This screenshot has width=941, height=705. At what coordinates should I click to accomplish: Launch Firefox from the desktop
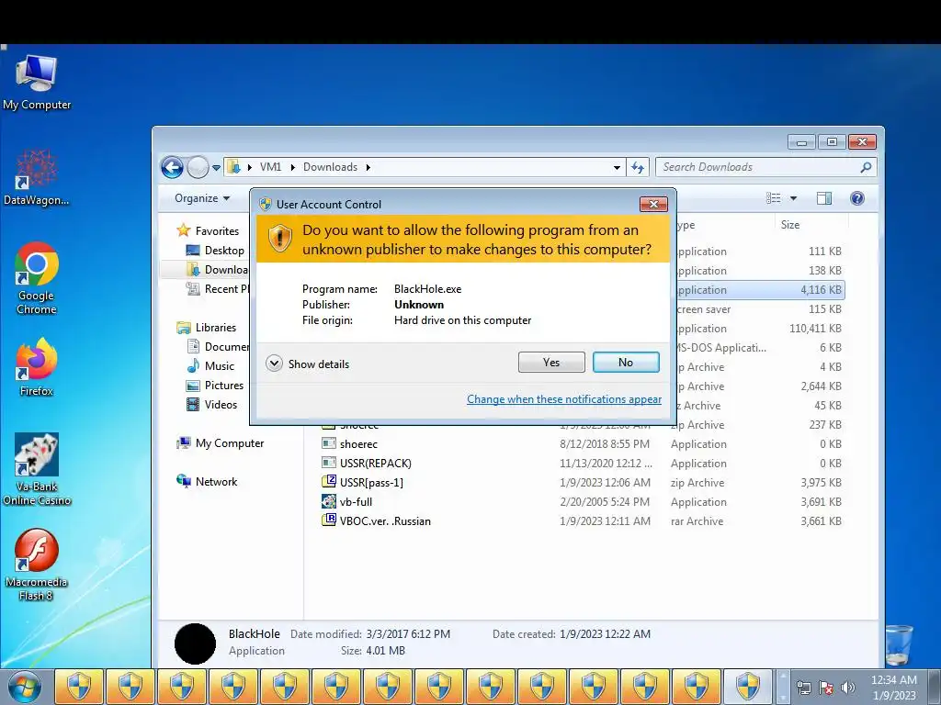36,367
